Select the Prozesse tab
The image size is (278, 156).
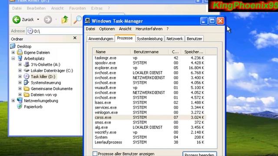[125, 38]
